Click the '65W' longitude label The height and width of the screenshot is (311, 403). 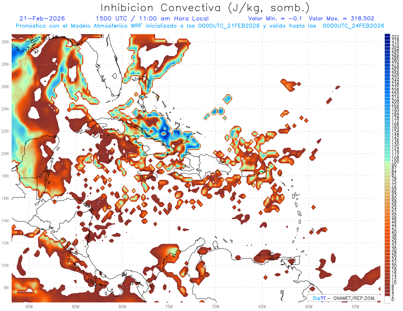[x=262, y=307]
